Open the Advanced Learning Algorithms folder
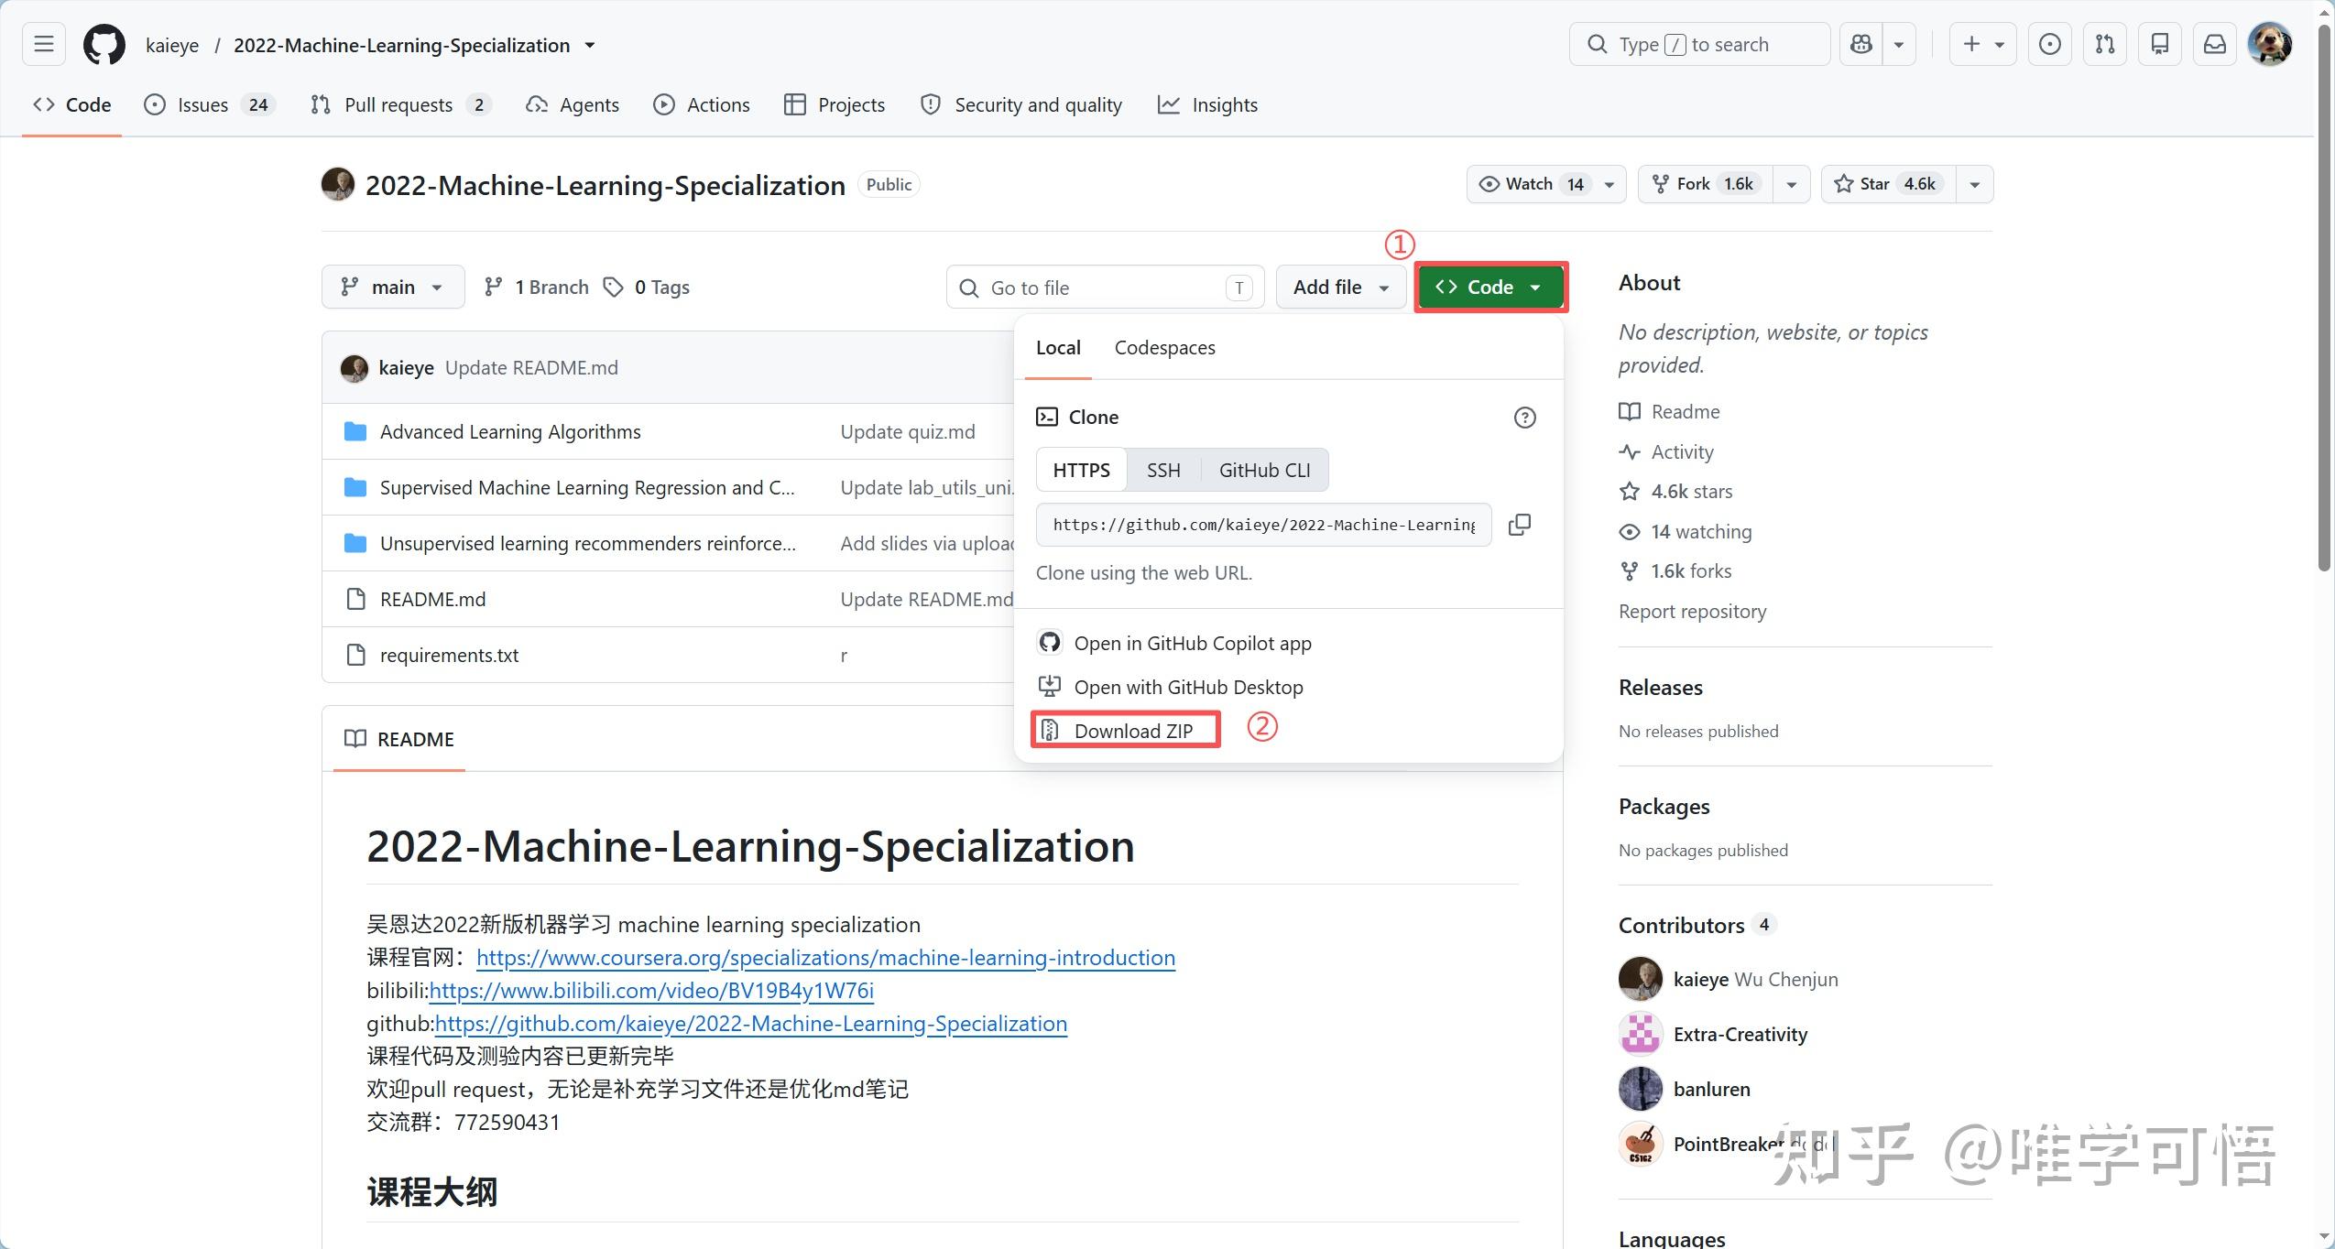The width and height of the screenshot is (2335, 1249). 510,431
